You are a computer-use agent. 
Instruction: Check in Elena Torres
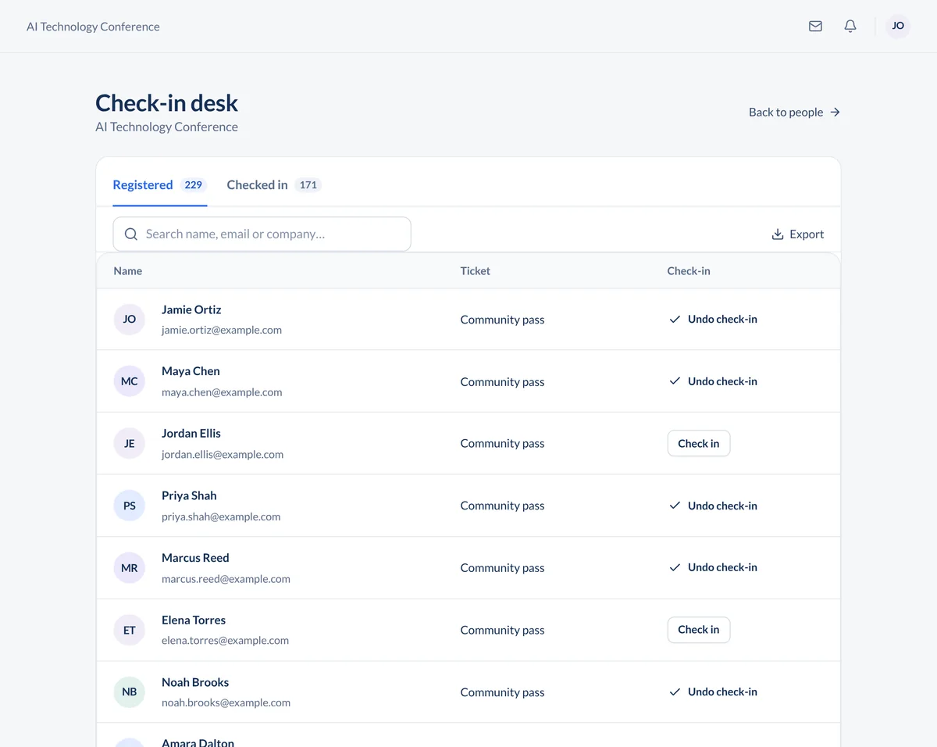pyautogui.click(x=699, y=630)
